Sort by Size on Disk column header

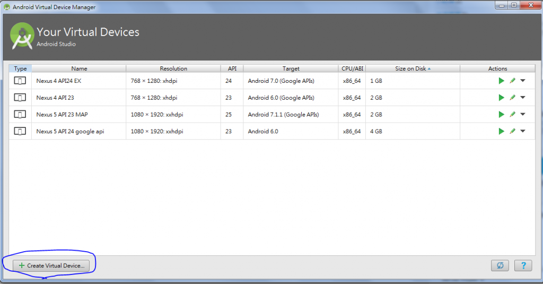click(413, 68)
